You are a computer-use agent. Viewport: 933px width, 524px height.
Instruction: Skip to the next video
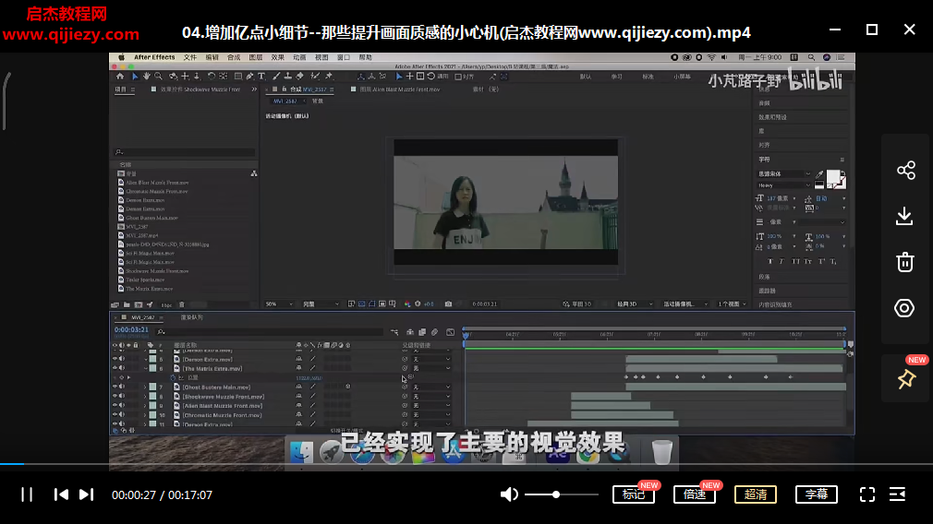point(86,494)
